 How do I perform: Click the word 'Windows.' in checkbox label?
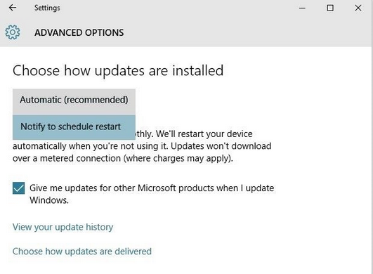click(49, 200)
